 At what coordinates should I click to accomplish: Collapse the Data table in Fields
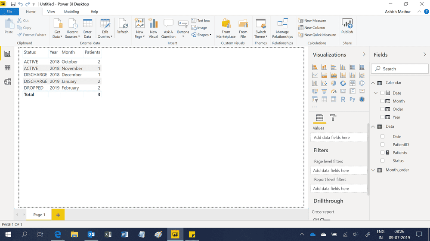coord(373,127)
